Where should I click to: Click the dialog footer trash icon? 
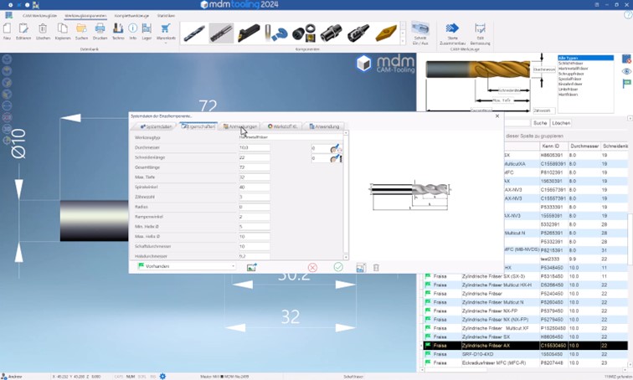[376, 268]
